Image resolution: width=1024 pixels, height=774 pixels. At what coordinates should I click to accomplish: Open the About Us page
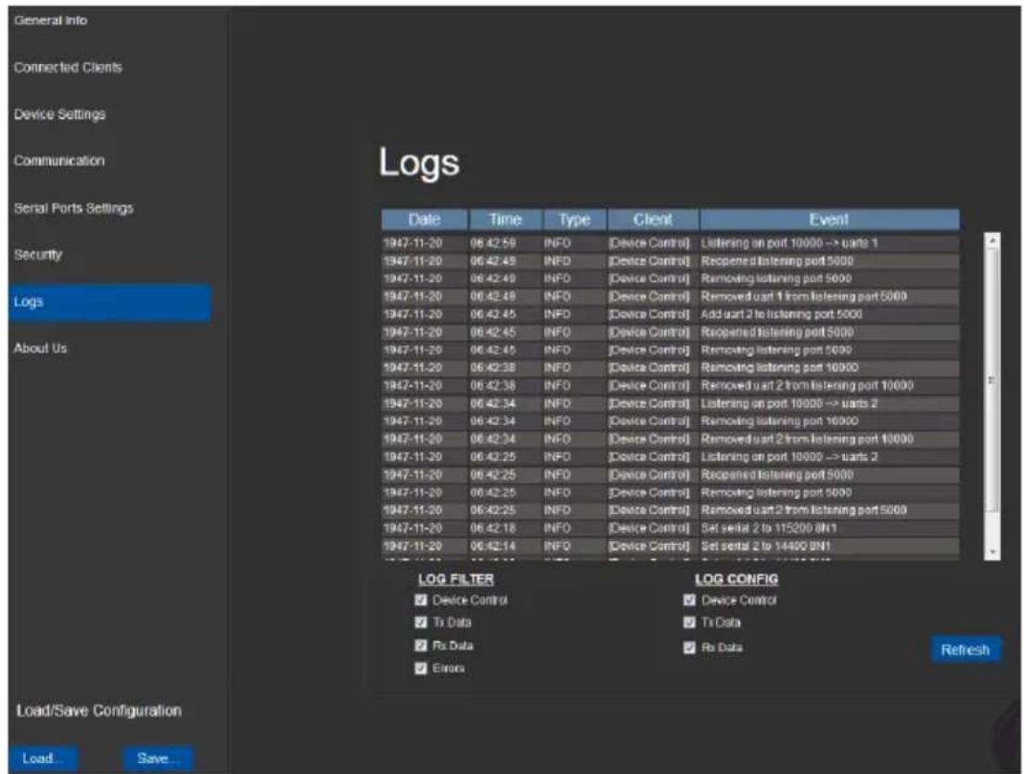click(41, 348)
